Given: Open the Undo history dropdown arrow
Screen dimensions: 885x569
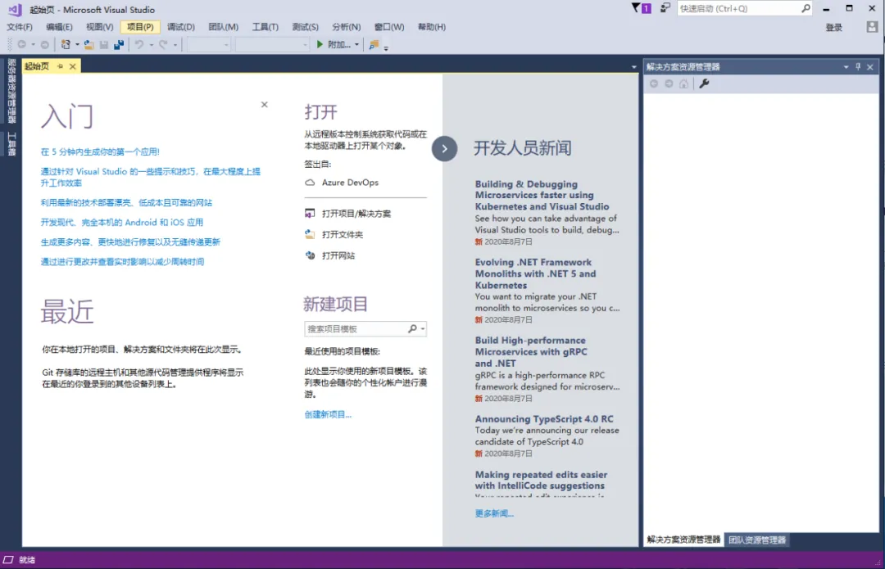Looking at the screenshot, I should 152,44.
